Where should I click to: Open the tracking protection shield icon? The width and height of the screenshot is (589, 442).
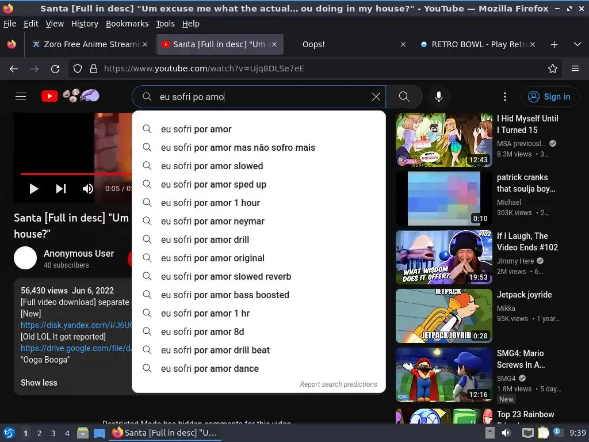[78, 69]
